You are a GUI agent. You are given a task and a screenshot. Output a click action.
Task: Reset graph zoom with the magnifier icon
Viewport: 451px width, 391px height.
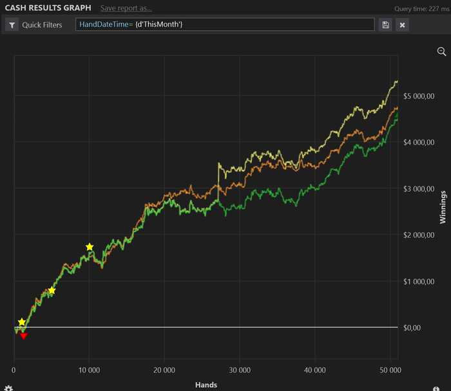click(441, 51)
